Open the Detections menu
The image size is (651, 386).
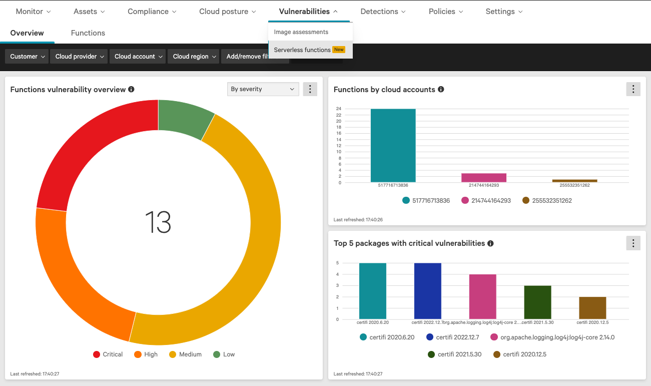[382, 11]
